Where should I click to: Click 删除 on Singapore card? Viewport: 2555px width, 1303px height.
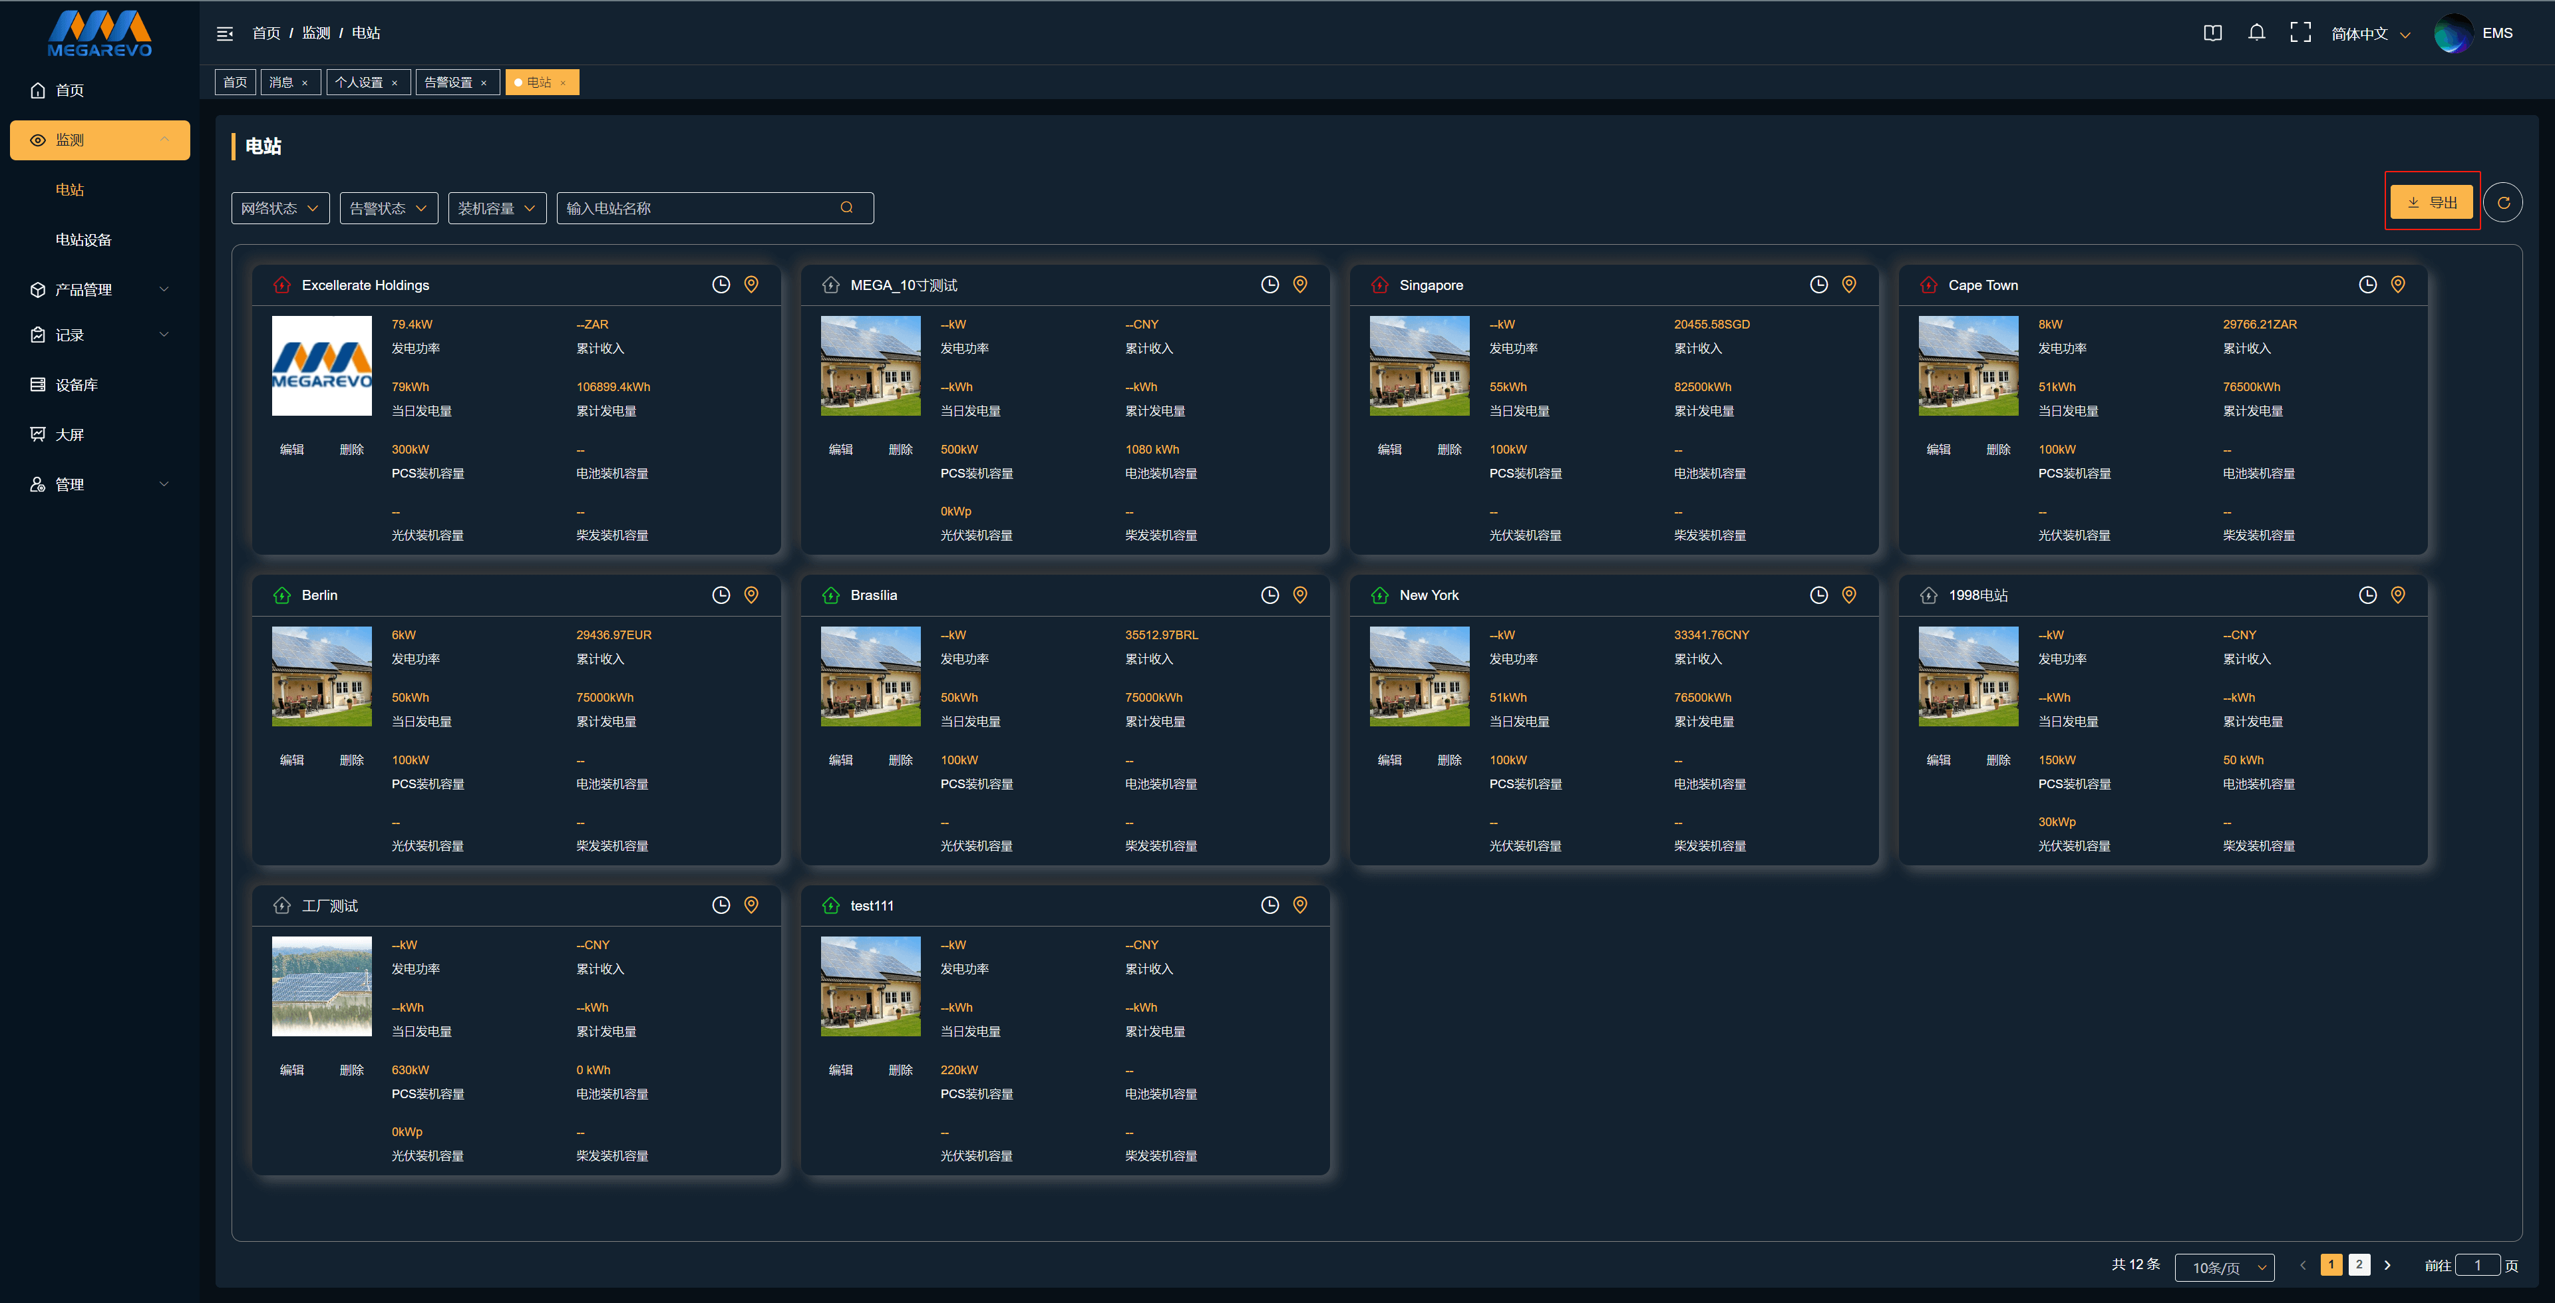[x=1450, y=449]
